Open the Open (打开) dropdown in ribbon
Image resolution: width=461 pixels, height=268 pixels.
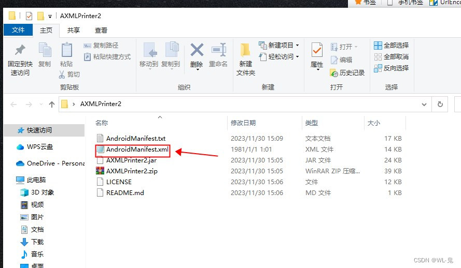[344, 47]
